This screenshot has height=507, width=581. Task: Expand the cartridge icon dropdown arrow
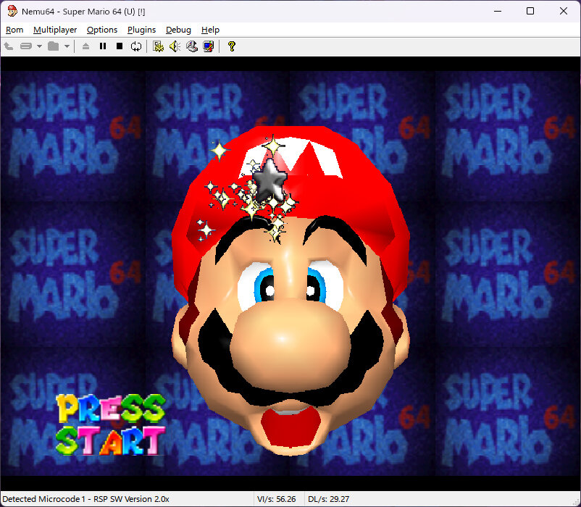click(x=39, y=46)
